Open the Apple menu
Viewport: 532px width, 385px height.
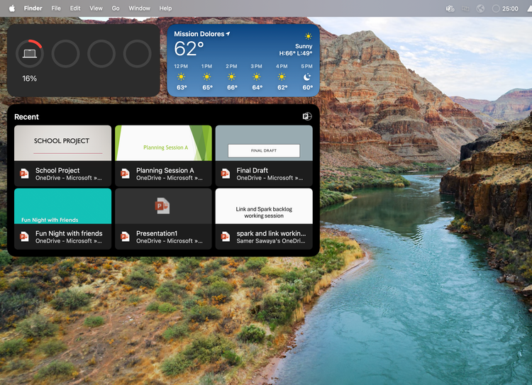(x=12, y=9)
